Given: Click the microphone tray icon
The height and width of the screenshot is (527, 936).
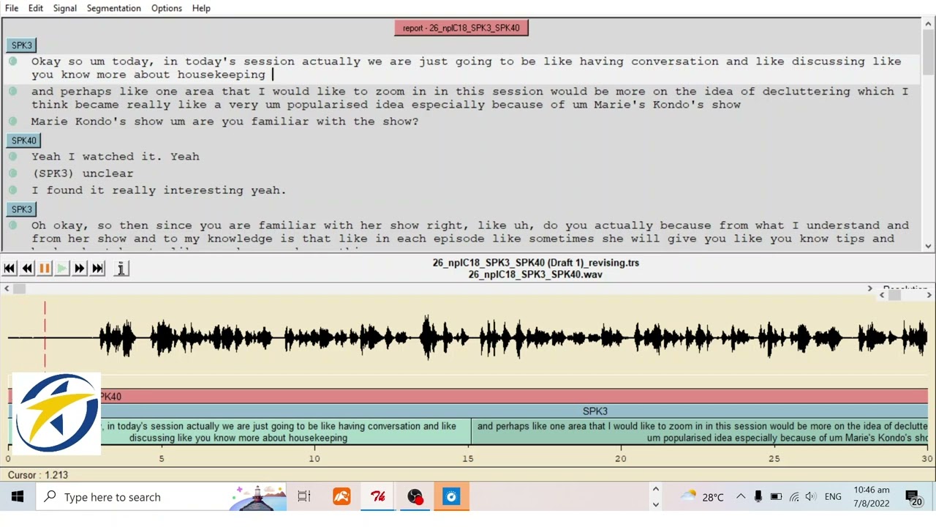Looking at the screenshot, I should tap(758, 497).
